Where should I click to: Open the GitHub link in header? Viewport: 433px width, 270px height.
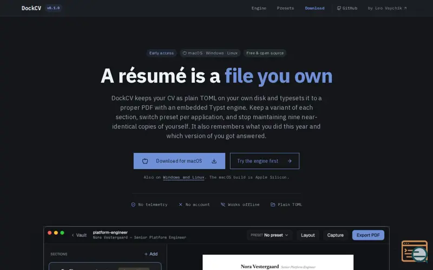tap(347, 8)
